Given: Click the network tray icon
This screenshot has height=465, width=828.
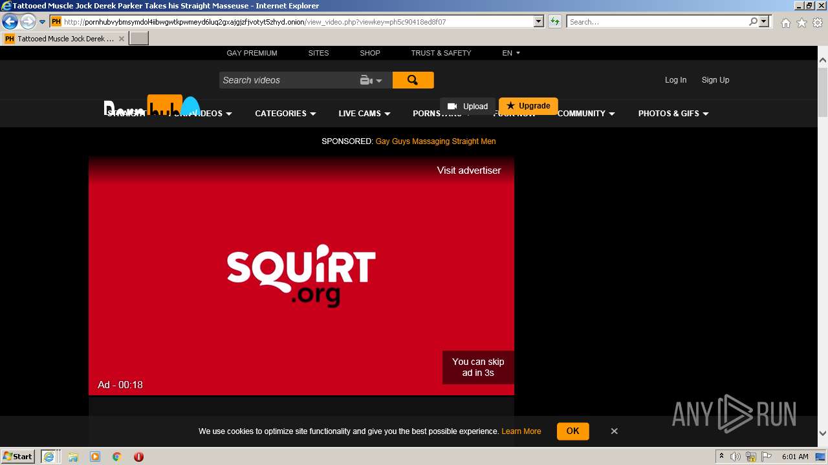Looking at the screenshot, I should pyautogui.click(x=751, y=457).
